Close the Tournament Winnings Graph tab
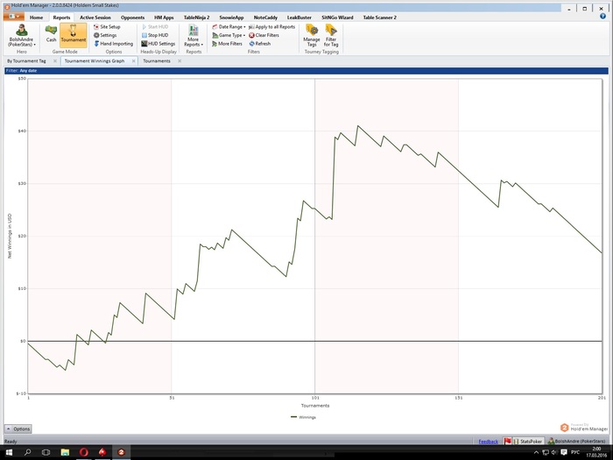Image resolution: width=613 pixels, height=460 pixels. point(134,61)
